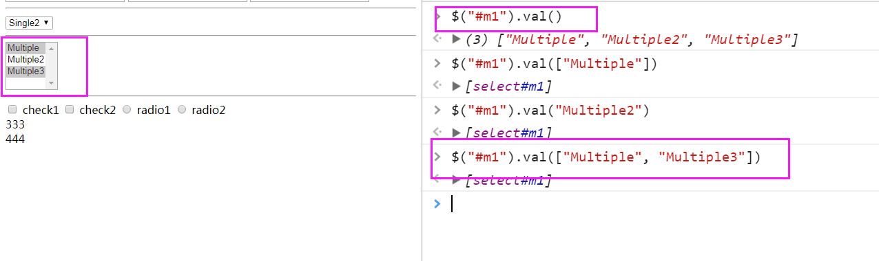Image resolution: width=879 pixels, height=261 pixels.
Task: Expand select#m1 result below val("Multiple2")
Action: point(456,133)
